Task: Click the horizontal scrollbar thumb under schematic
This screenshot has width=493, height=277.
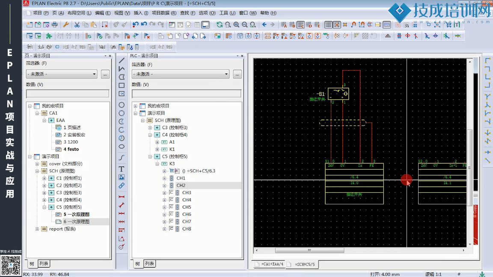Action: pyautogui.click(x=309, y=250)
